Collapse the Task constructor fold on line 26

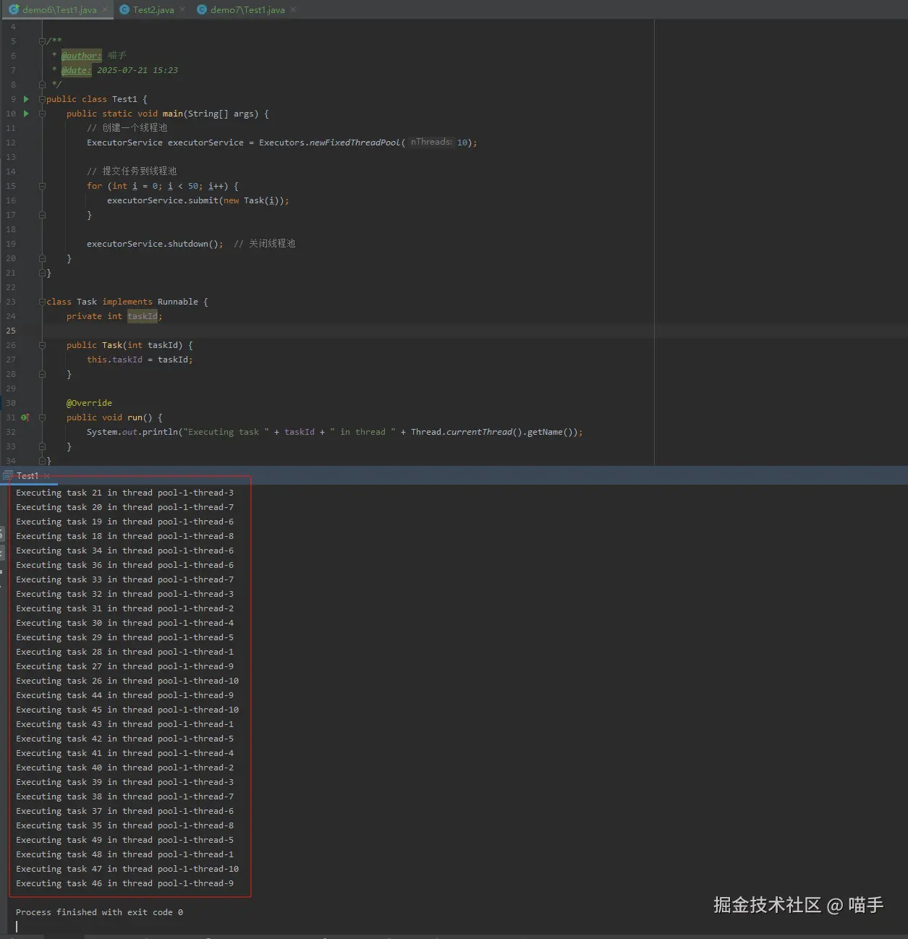[x=42, y=345]
